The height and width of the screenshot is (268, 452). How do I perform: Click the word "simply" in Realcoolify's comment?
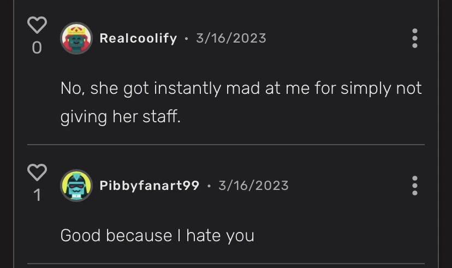pyautogui.click(x=365, y=88)
